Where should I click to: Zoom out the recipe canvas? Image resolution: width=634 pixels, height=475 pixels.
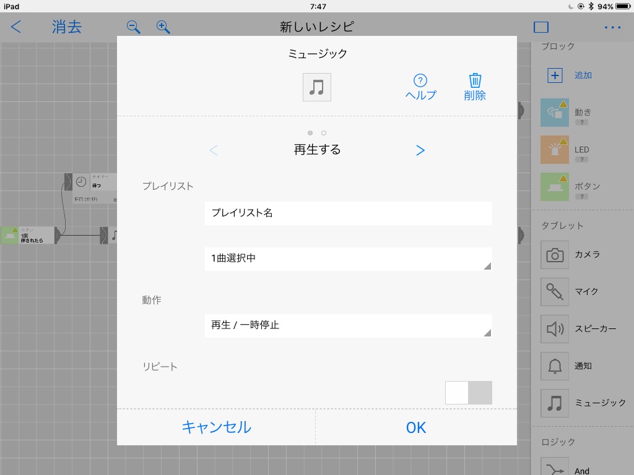point(134,27)
